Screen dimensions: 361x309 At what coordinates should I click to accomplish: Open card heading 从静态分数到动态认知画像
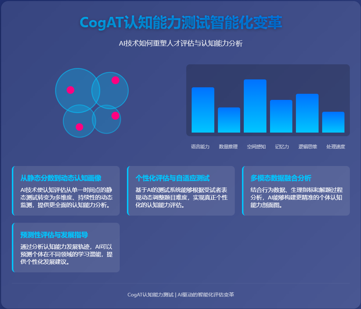coord(61,178)
